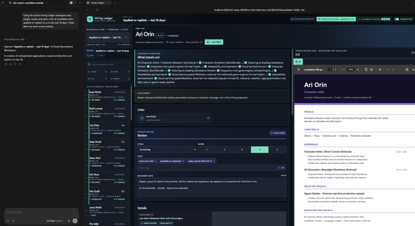The image size is (415, 226).
Task: Select score 3 in Review
Action: [242, 149]
